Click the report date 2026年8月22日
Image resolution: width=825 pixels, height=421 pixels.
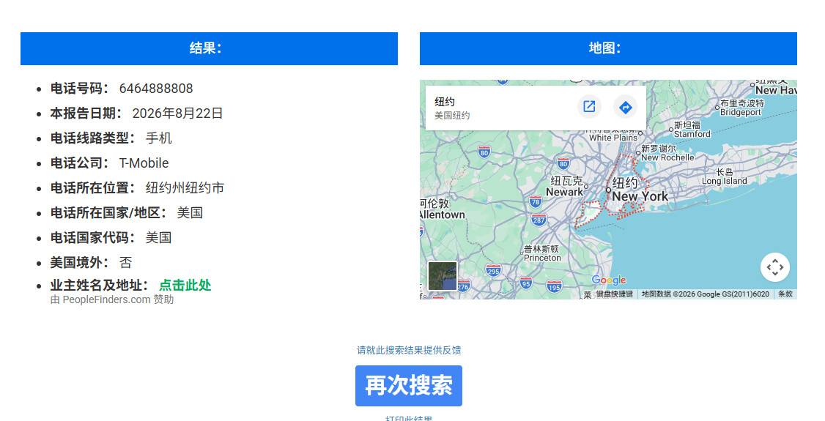click(178, 113)
